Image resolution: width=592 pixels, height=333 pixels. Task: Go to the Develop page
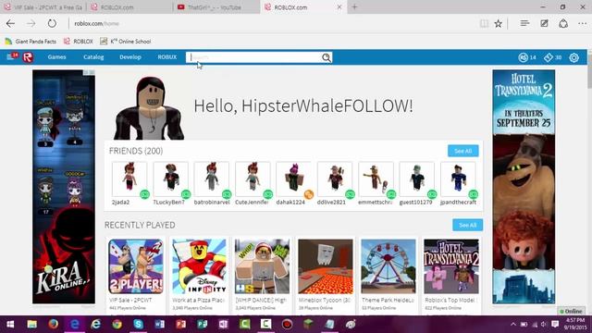tap(130, 57)
